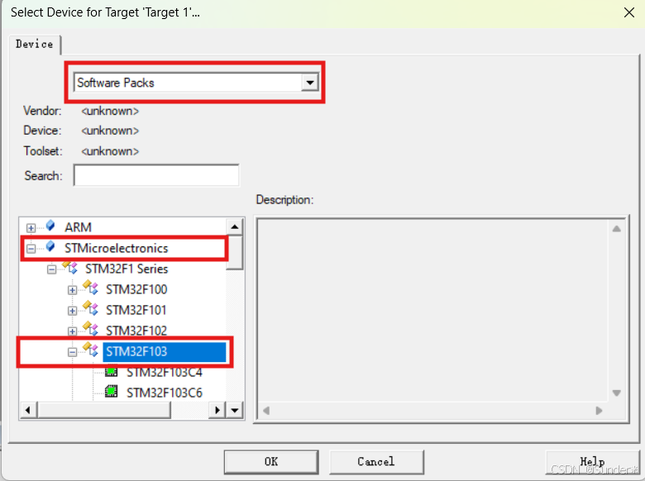The height and width of the screenshot is (481, 645).
Task: Click device tree scroll right arrow
Action: pos(217,410)
